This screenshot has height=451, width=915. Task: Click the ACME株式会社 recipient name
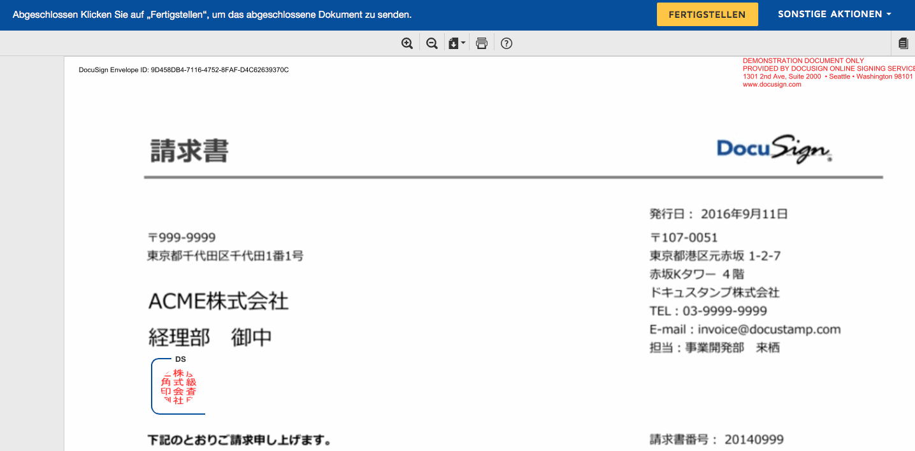click(218, 301)
